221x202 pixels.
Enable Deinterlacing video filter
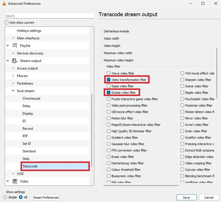pyautogui.click(x=108, y=163)
